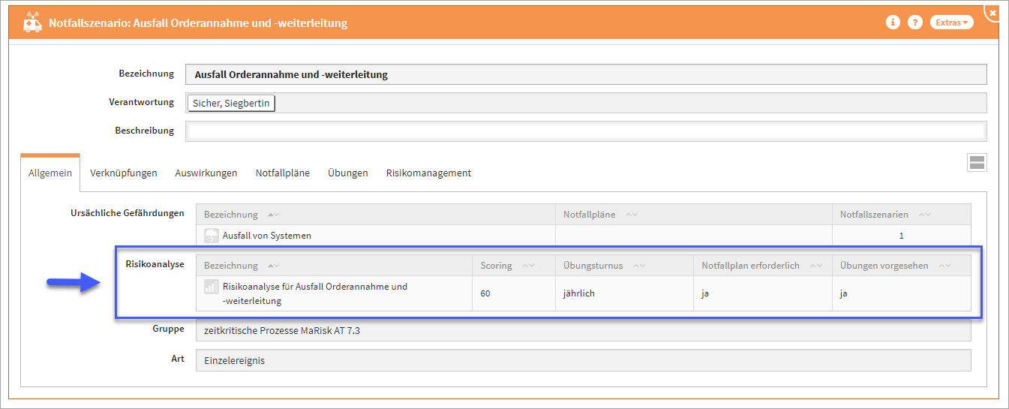Screen dimensions: 1009x409
Task: Open the Auswirkungen tab
Action: pos(206,173)
